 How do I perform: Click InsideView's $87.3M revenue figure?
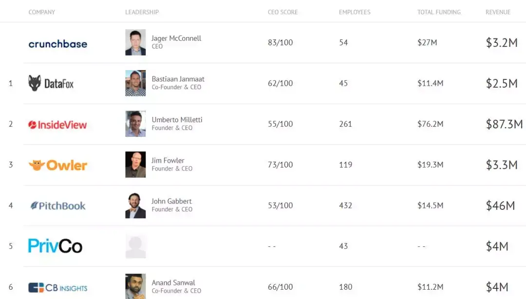pos(504,124)
